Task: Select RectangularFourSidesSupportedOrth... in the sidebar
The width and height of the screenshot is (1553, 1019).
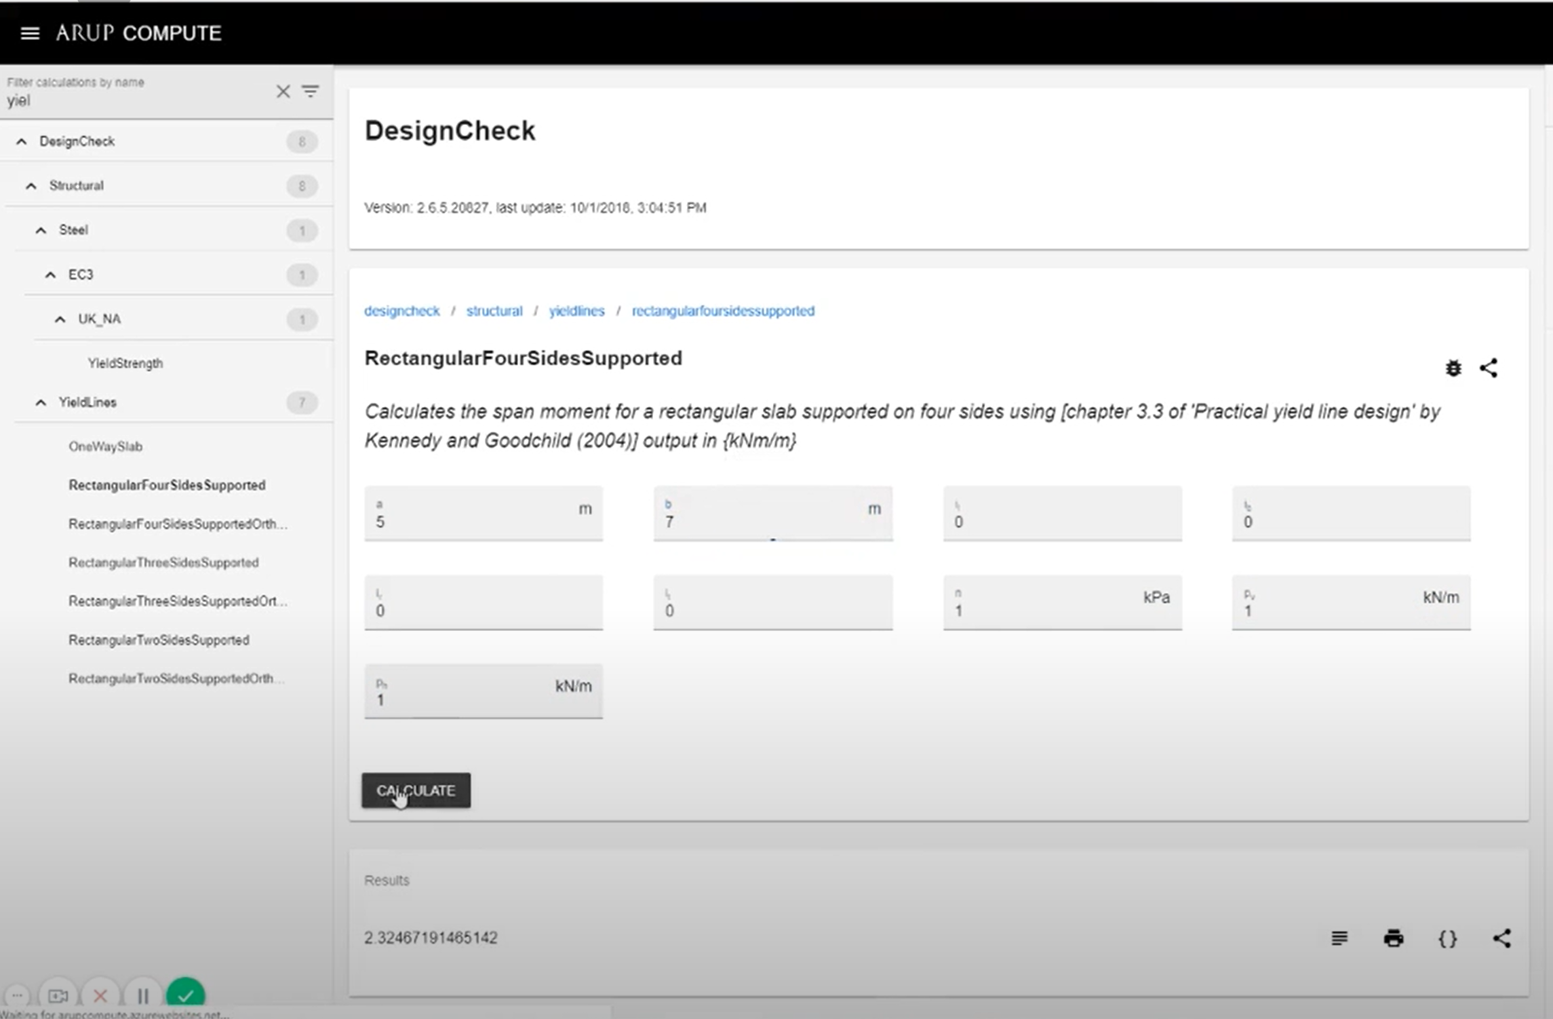Action: click(x=178, y=524)
